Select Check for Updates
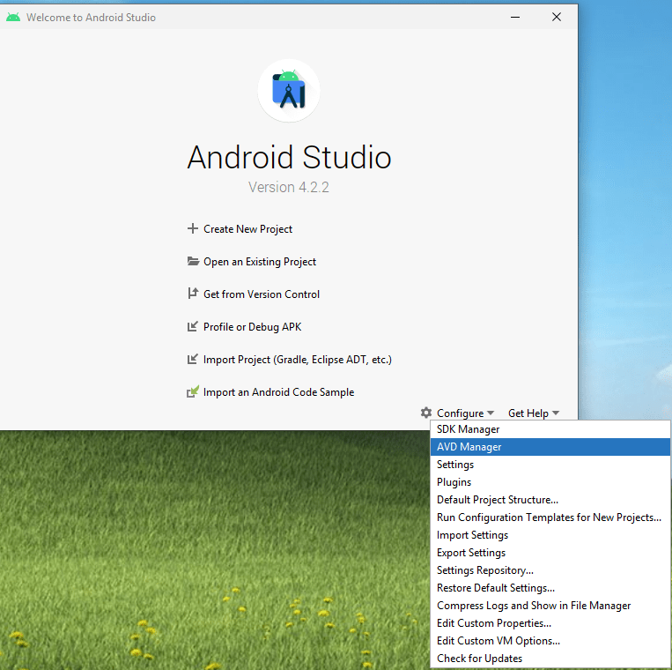672x670 pixels. pos(550,658)
